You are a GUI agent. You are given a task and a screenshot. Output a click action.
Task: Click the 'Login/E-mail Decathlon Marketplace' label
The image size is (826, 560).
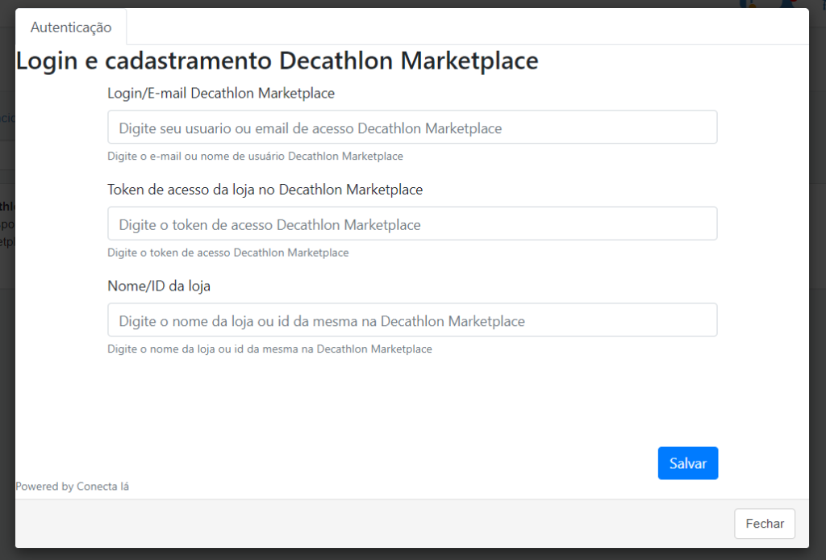click(221, 94)
